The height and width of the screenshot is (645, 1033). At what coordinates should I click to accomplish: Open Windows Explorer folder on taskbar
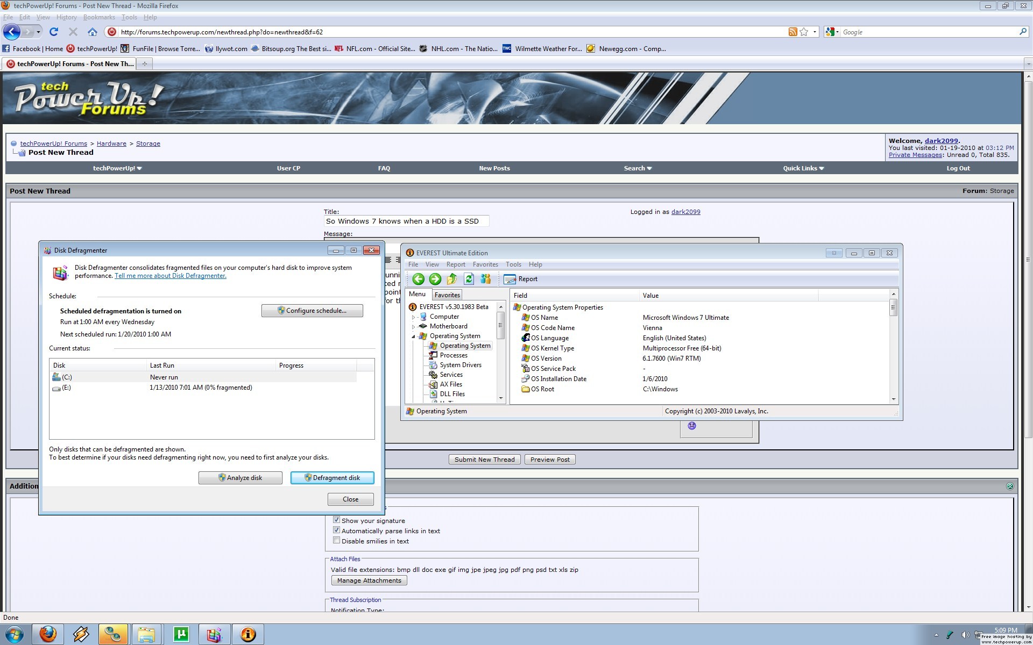click(146, 634)
